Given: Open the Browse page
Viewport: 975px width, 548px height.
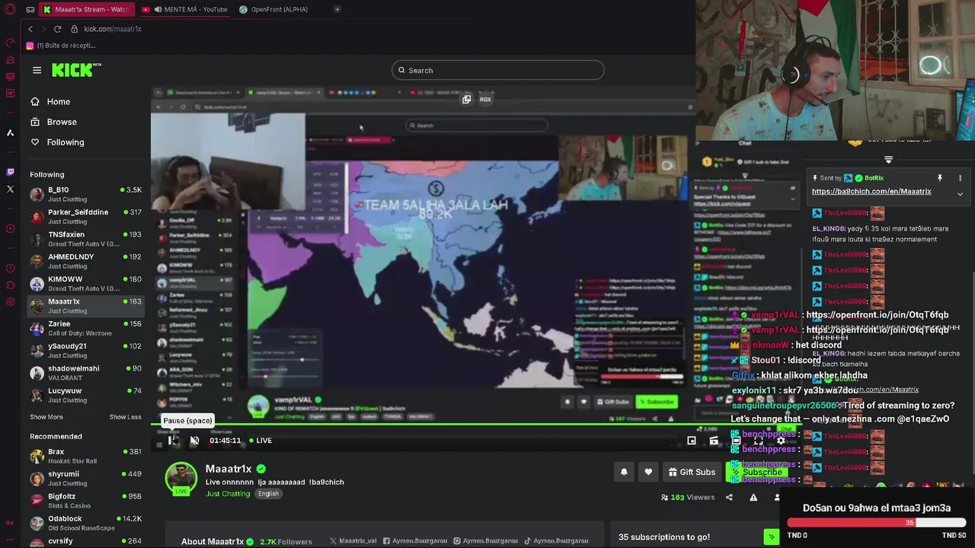Looking at the screenshot, I should tap(53, 122).
